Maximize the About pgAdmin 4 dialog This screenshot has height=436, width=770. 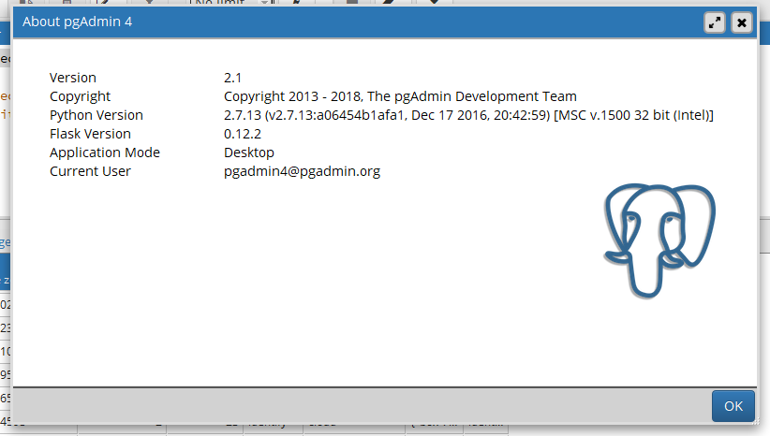point(716,22)
